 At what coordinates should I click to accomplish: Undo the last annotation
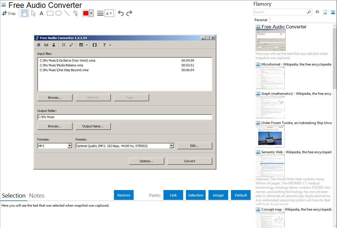pos(121,13)
